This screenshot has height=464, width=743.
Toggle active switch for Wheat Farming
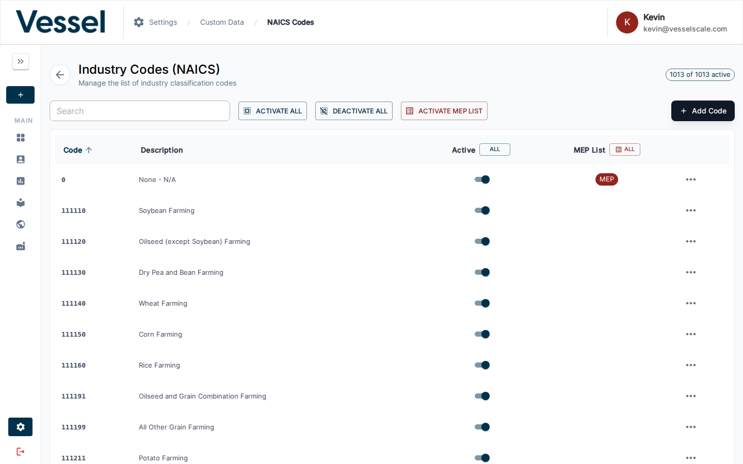pyautogui.click(x=482, y=303)
